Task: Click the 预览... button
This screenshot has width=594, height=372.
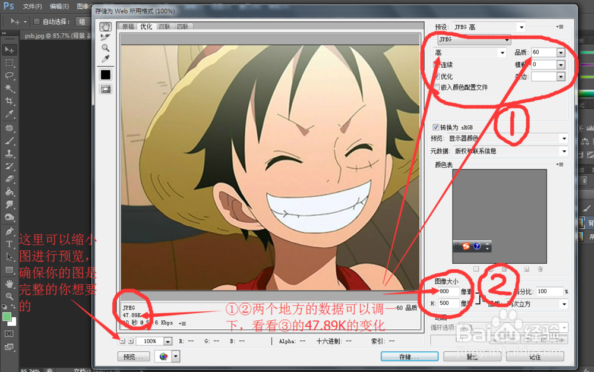Action: point(134,357)
